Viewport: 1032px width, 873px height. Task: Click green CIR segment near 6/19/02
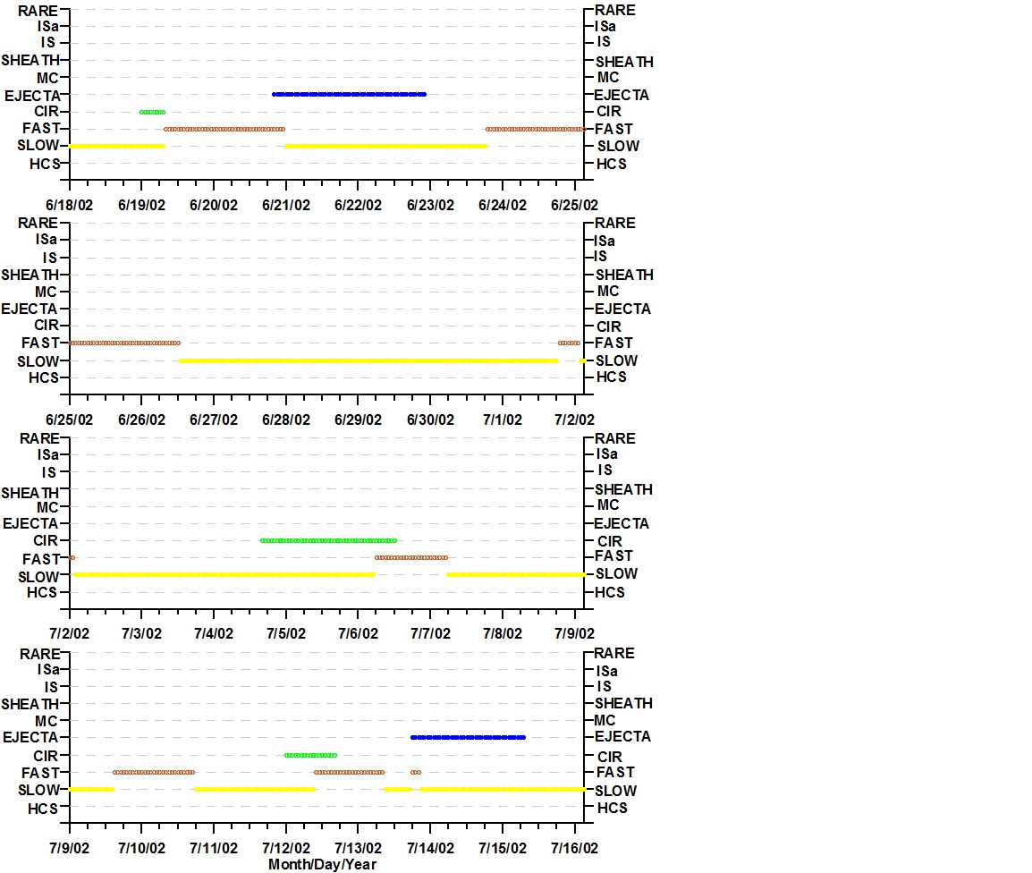152,112
